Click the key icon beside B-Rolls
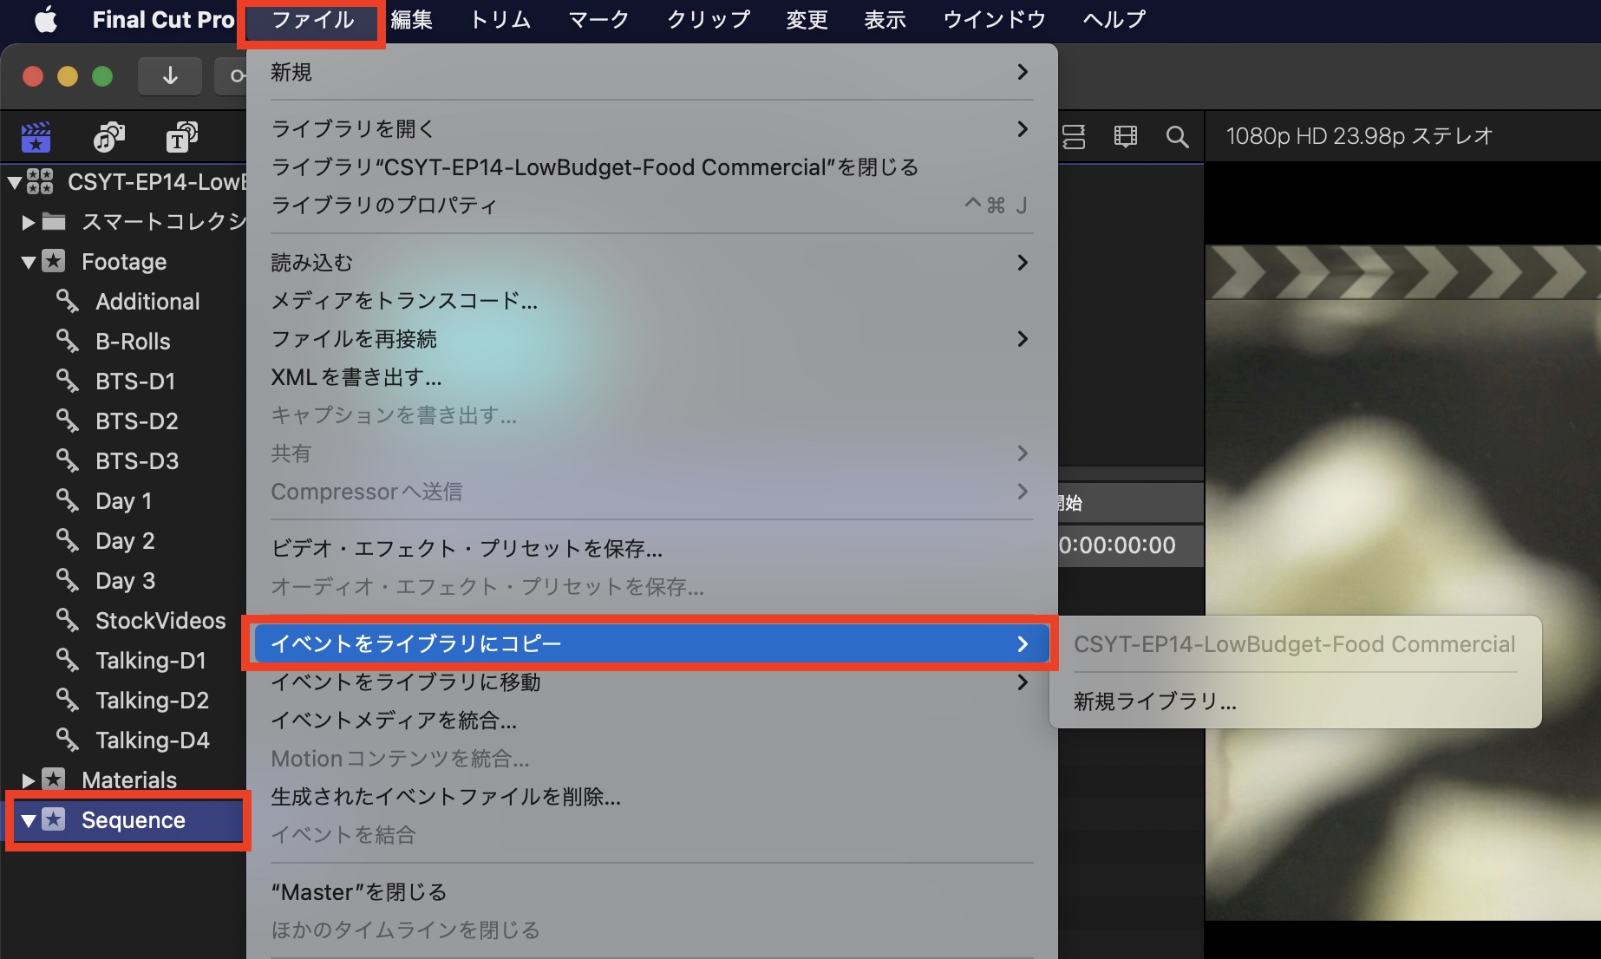The width and height of the screenshot is (1601, 959). pos(69,341)
